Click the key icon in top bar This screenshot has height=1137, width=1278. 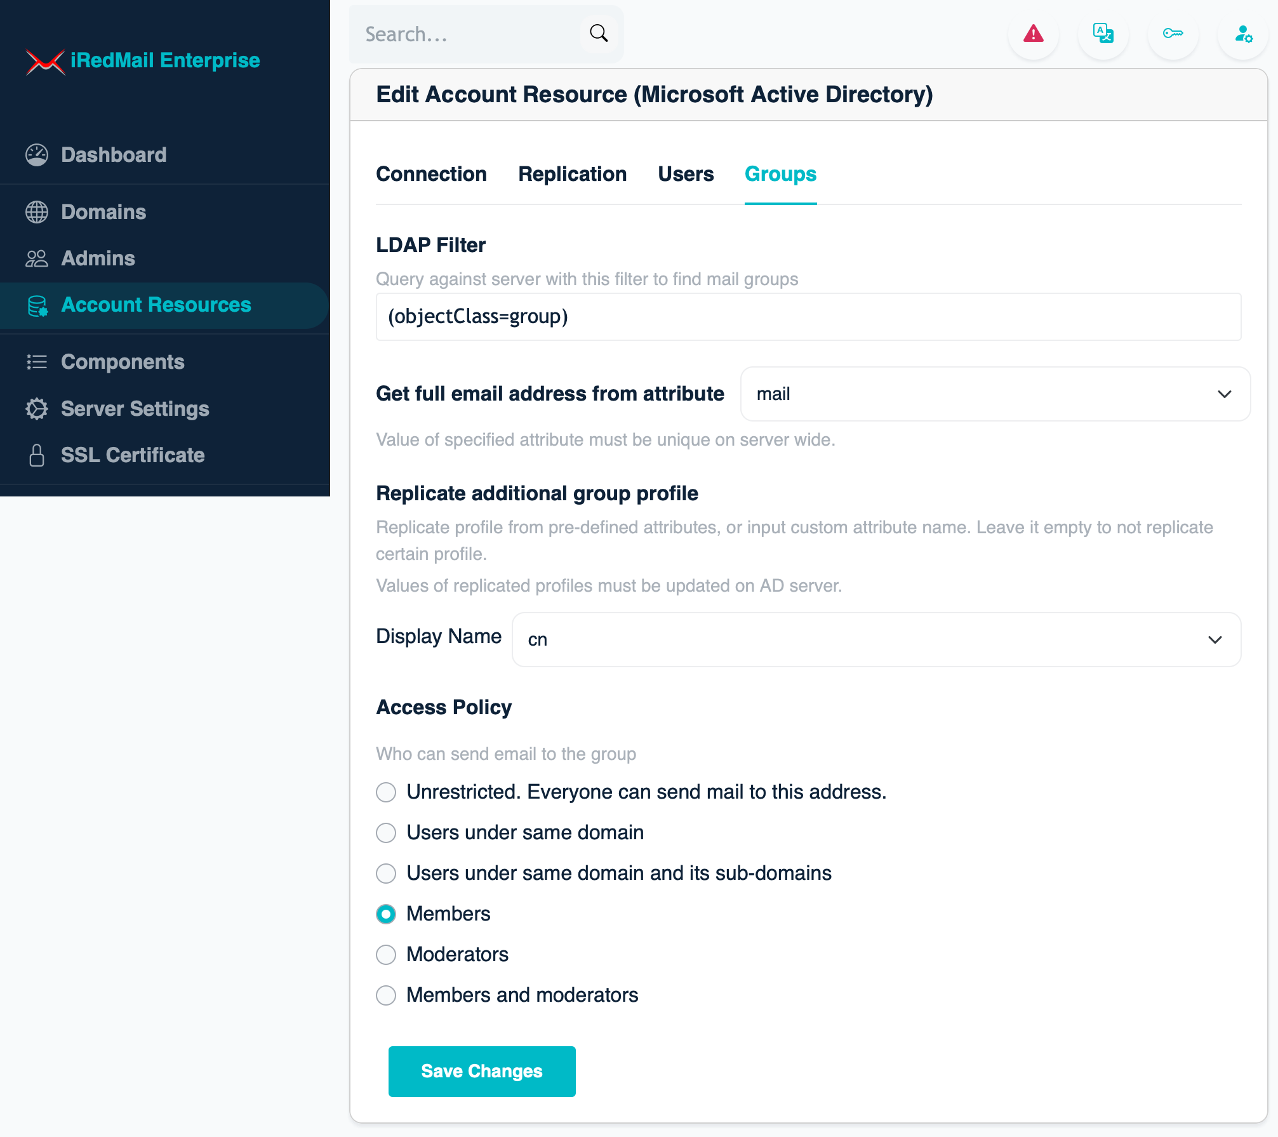coord(1173,34)
